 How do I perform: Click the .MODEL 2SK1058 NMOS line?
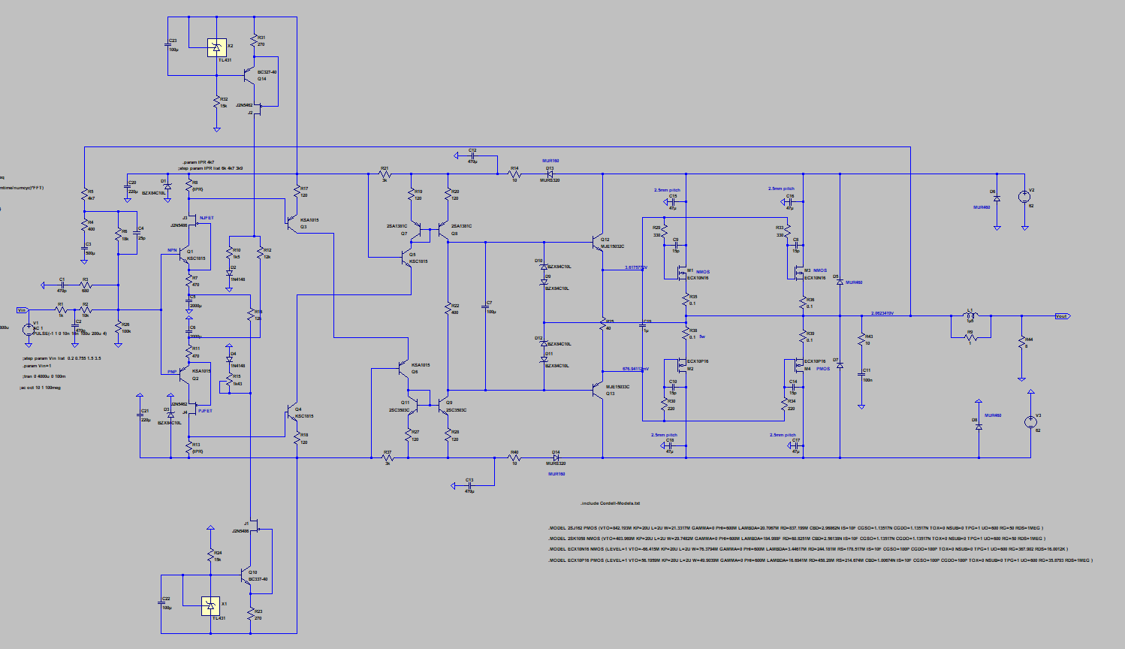pyautogui.click(x=797, y=539)
